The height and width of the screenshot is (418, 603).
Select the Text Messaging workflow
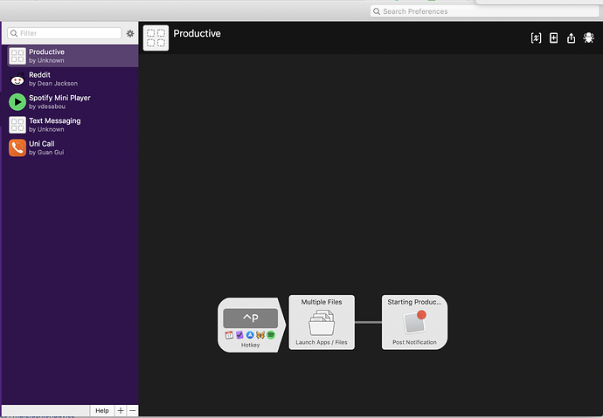(73, 125)
